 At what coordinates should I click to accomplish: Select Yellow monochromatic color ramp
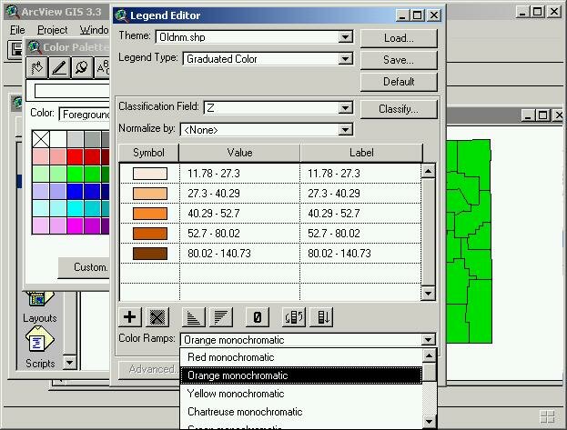tap(301, 394)
